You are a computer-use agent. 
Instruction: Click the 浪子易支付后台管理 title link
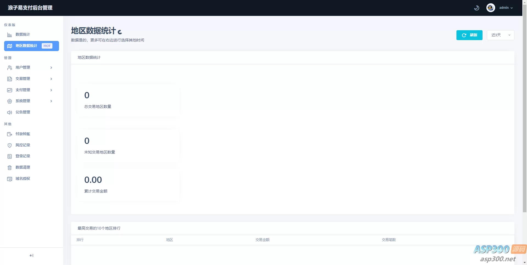[x=30, y=8]
